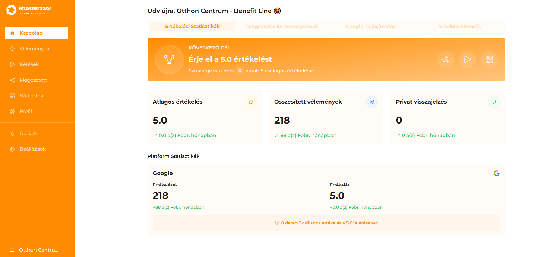Open Profil in the sidebar
This screenshot has height=257, width=551.
click(x=37, y=111)
